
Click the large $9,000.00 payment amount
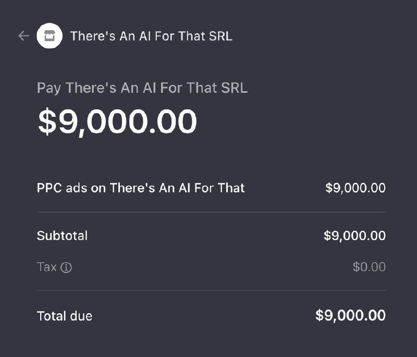pyautogui.click(x=117, y=121)
